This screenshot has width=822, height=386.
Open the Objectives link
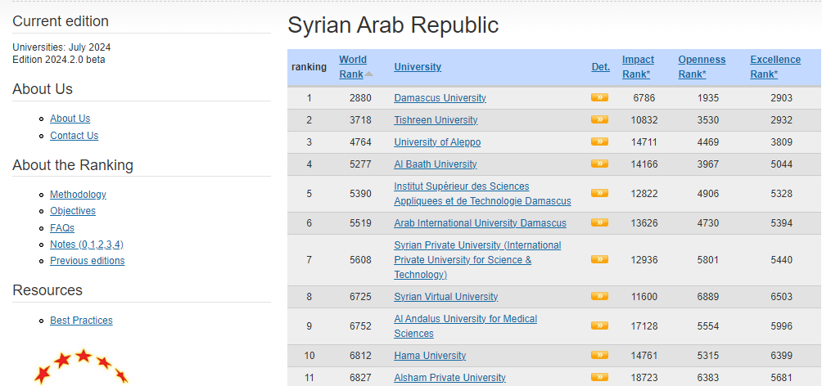(73, 211)
